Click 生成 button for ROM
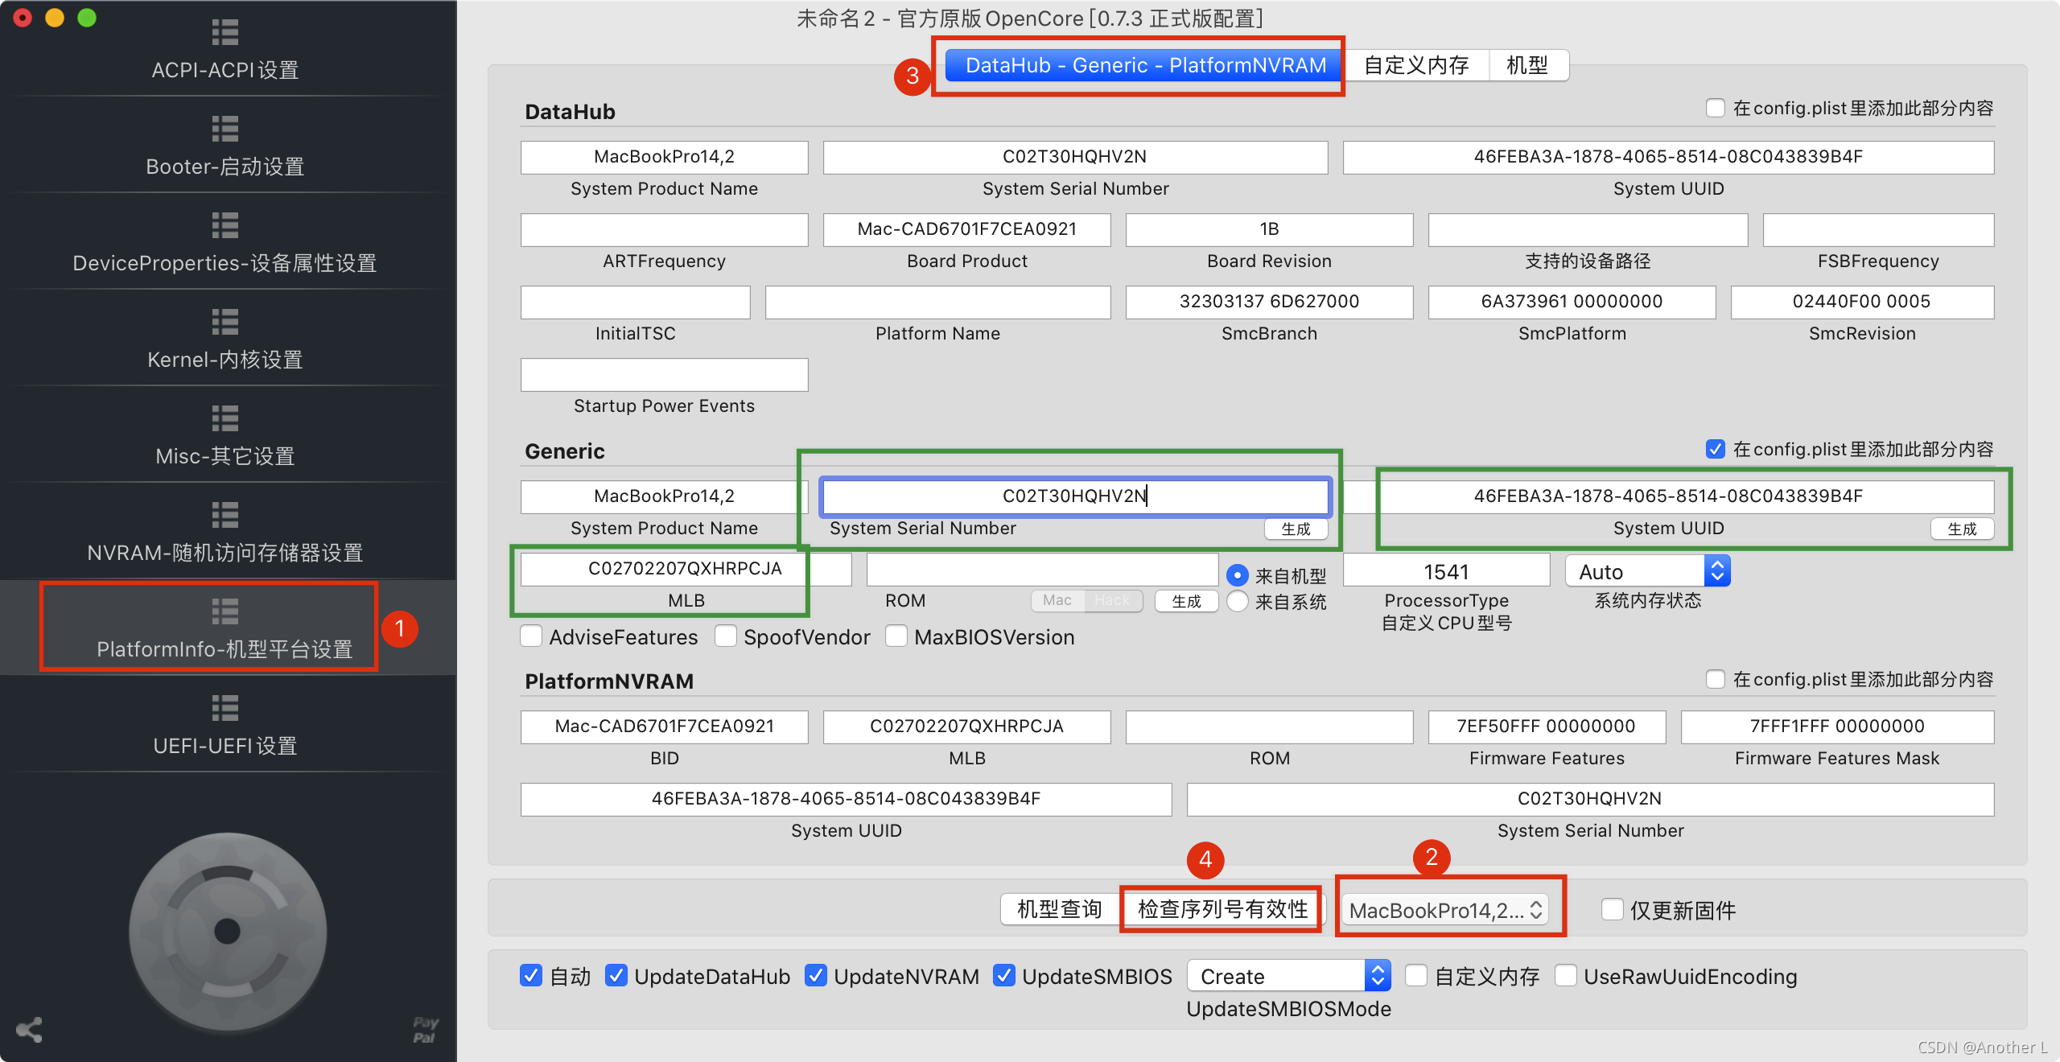 [x=1186, y=601]
